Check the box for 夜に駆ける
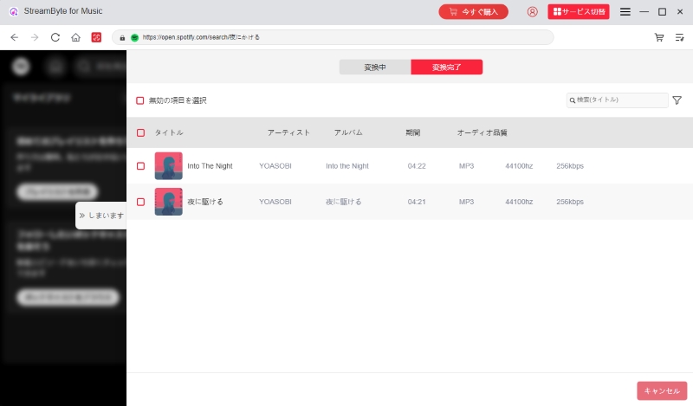The width and height of the screenshot is (693, 406). click(x=140, y=202)
